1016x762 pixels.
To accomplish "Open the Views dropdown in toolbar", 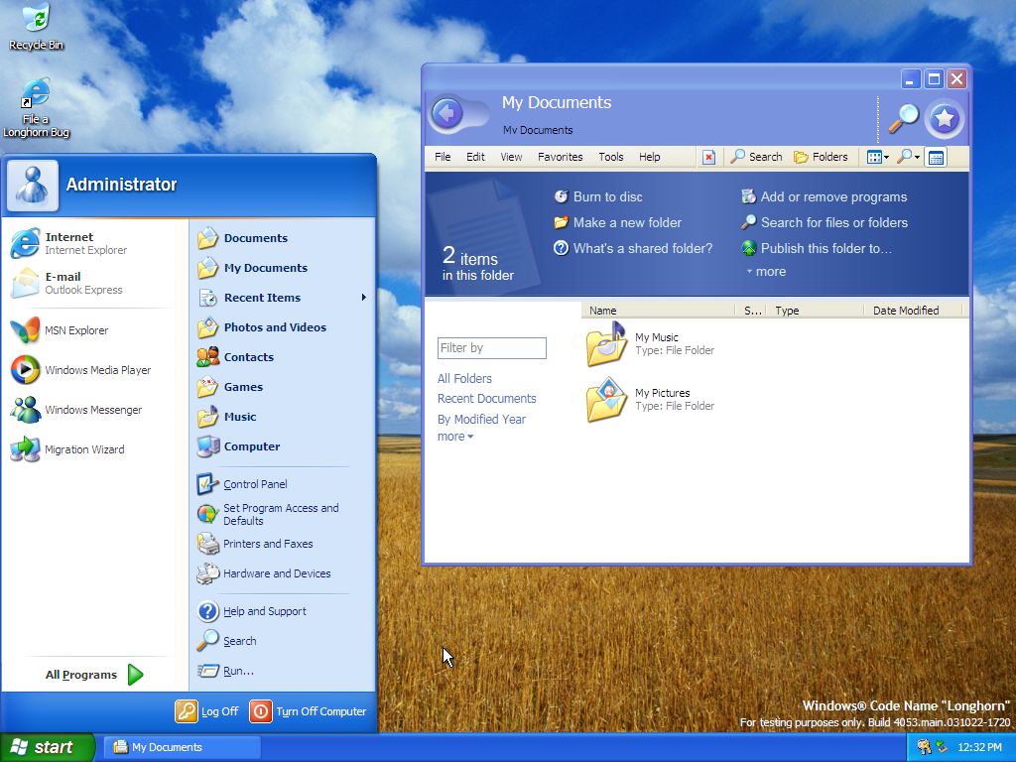I will (x=878, y=157).
